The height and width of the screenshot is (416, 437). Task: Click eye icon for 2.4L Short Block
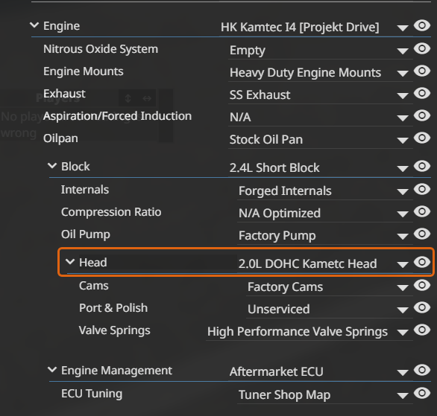pyautogui.click(x=422, y=166)
